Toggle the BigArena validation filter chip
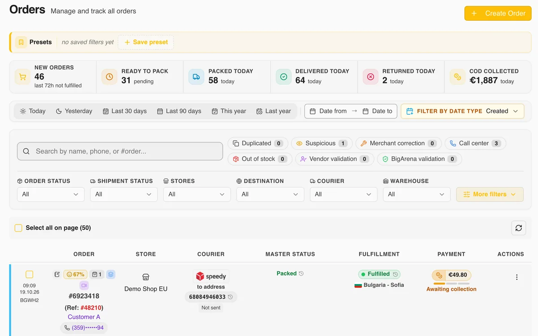This screenshot has height=336, width=538. (x=420, y=159)
